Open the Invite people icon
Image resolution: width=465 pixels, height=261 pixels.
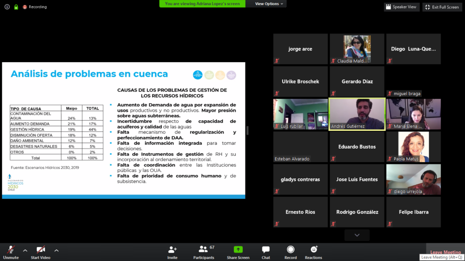point(173,250)
